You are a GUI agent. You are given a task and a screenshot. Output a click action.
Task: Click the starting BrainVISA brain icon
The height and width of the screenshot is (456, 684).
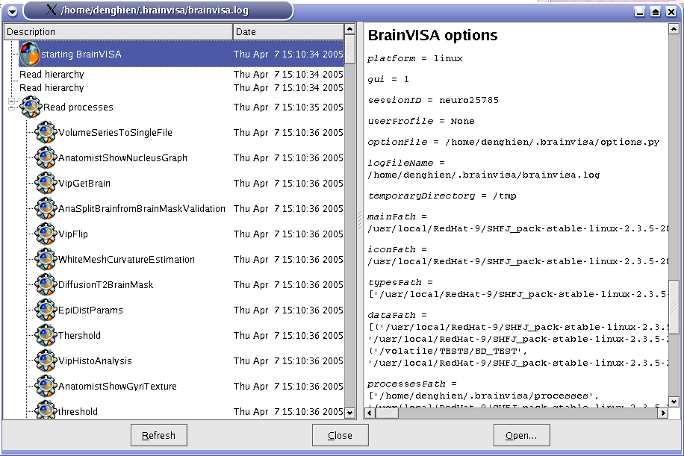[x=29, y=54]
